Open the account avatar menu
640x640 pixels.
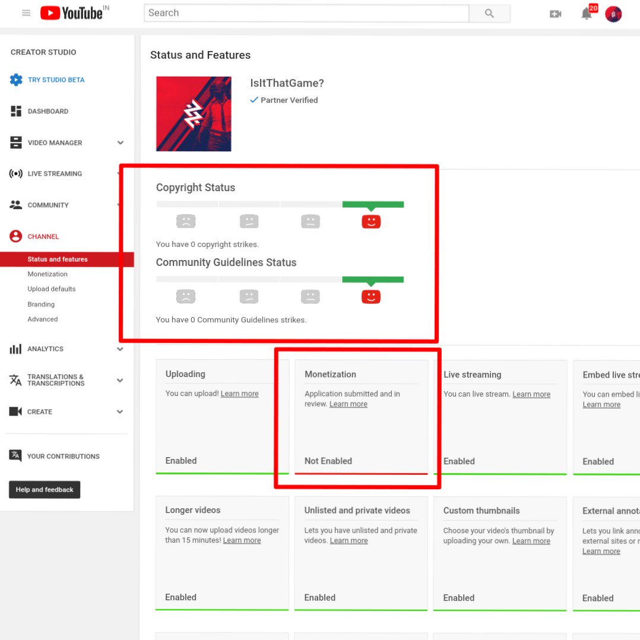pyautogui.click(x=613, y=14)
